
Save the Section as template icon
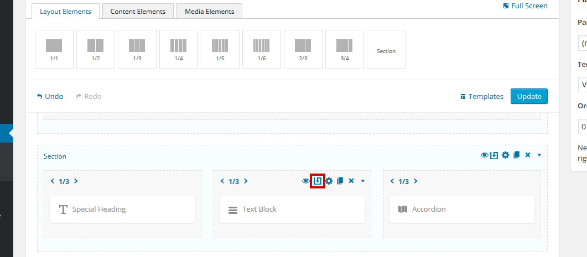click(494, 155)
